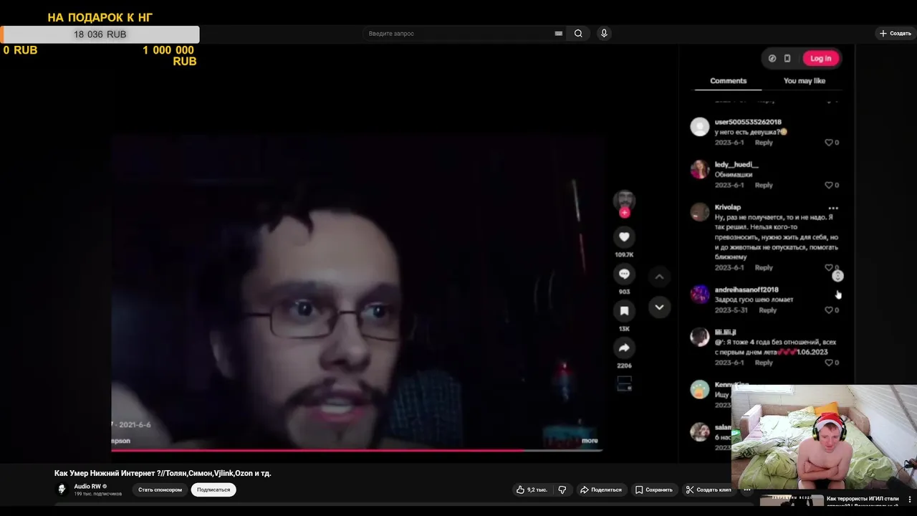Image resolution: width=917 pixels, height=516 pixels.
Task: Open the TikTok author avatar beside video
Action: coord(624,200)
